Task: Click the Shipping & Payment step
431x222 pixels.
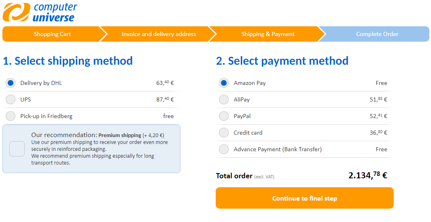Action: (x=268, y=34)
